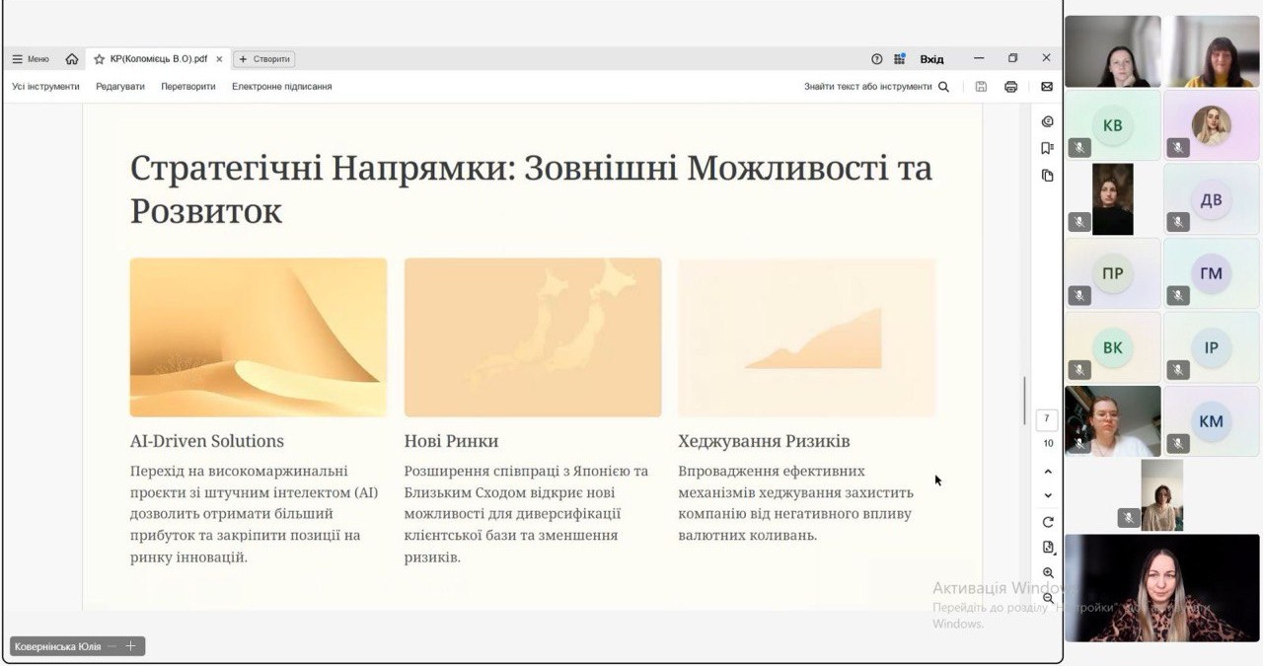Go to the previous page with the up chevron
This screenshot has width=1263, height=666.
pos(1048,472)
